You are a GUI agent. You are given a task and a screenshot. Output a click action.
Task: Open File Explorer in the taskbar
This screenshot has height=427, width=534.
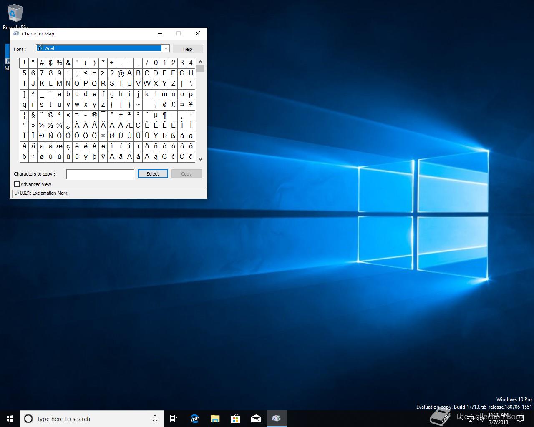pos(215,419)
